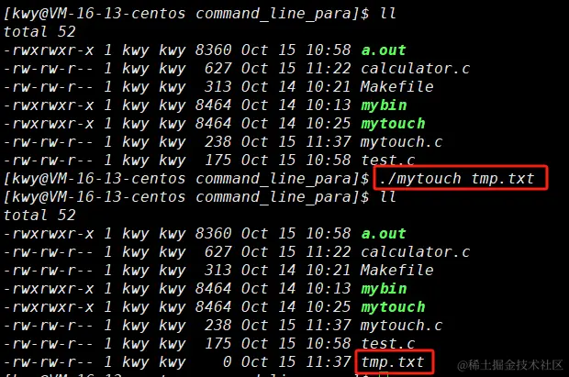Click green mybin in first listing

[384, 105]
